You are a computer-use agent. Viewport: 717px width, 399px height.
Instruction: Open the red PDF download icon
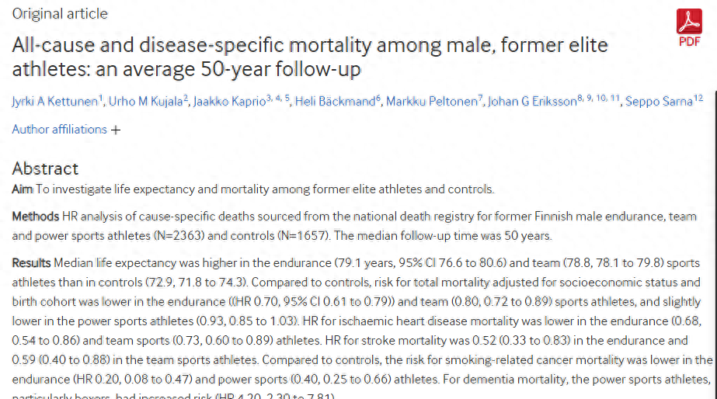689,27
